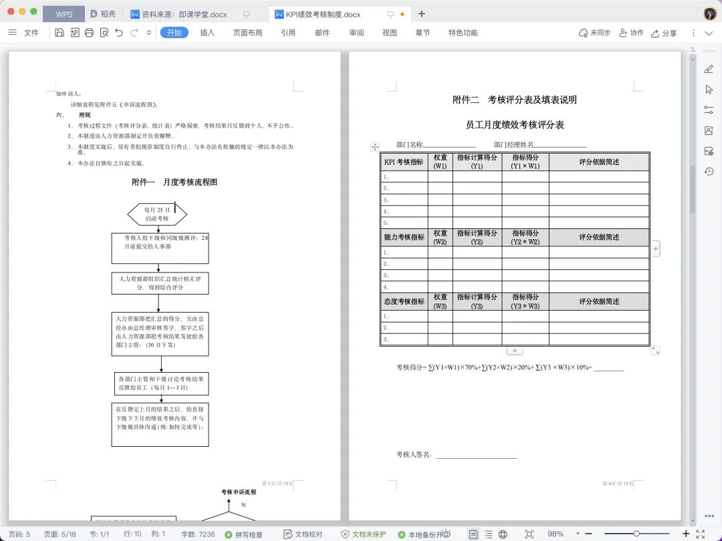This screenshot has width=722, height=541.
Task: Open the image/profile pane icon in right sidebar
Action: pyautogui.click(x=709, y=131)
